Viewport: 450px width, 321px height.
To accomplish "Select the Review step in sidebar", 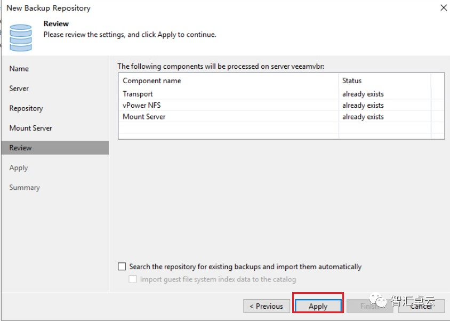I will point(55,148).
